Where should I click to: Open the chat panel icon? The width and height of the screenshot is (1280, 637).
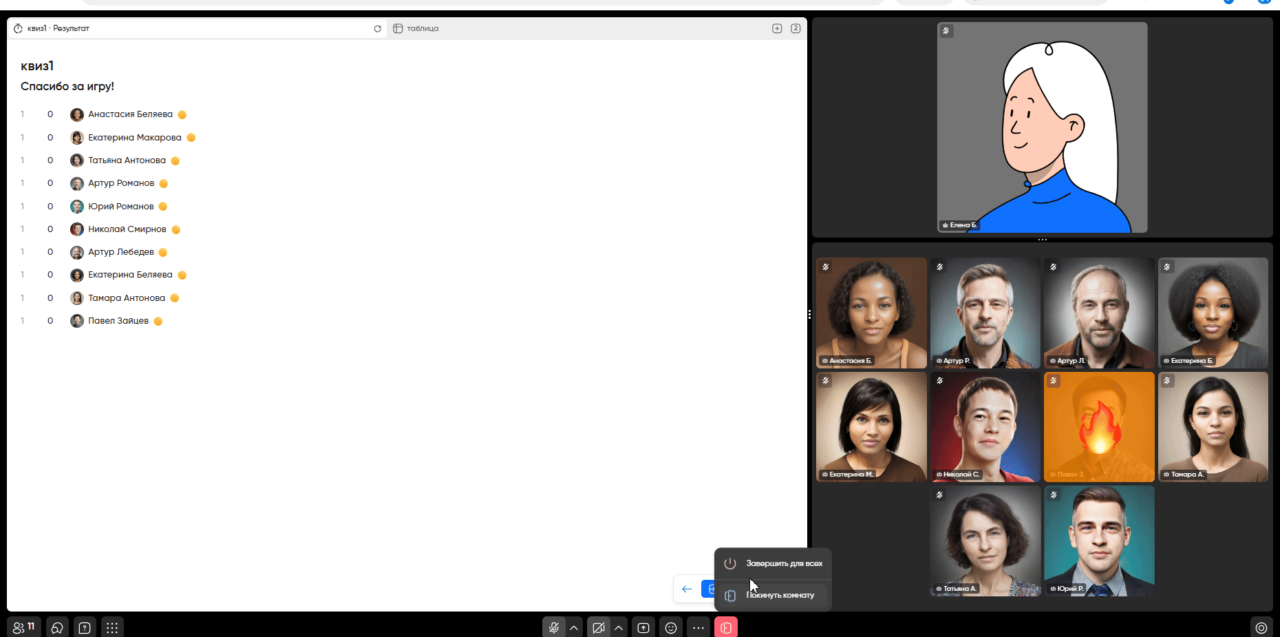57,627
